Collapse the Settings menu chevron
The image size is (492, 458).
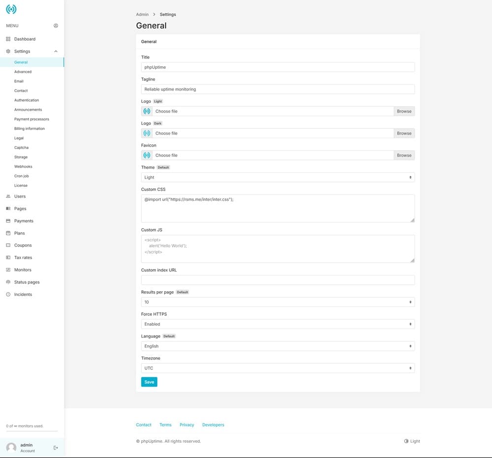[56, 51]
